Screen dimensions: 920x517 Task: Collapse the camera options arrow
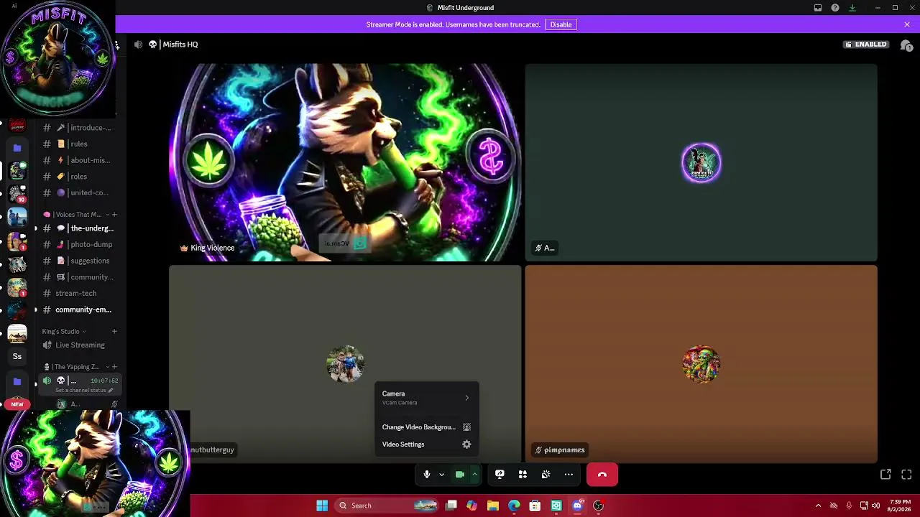click(x=474, y=475)
